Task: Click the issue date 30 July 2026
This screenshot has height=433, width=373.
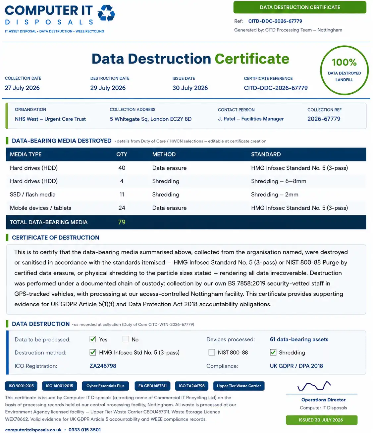Action: coord(190,88)
